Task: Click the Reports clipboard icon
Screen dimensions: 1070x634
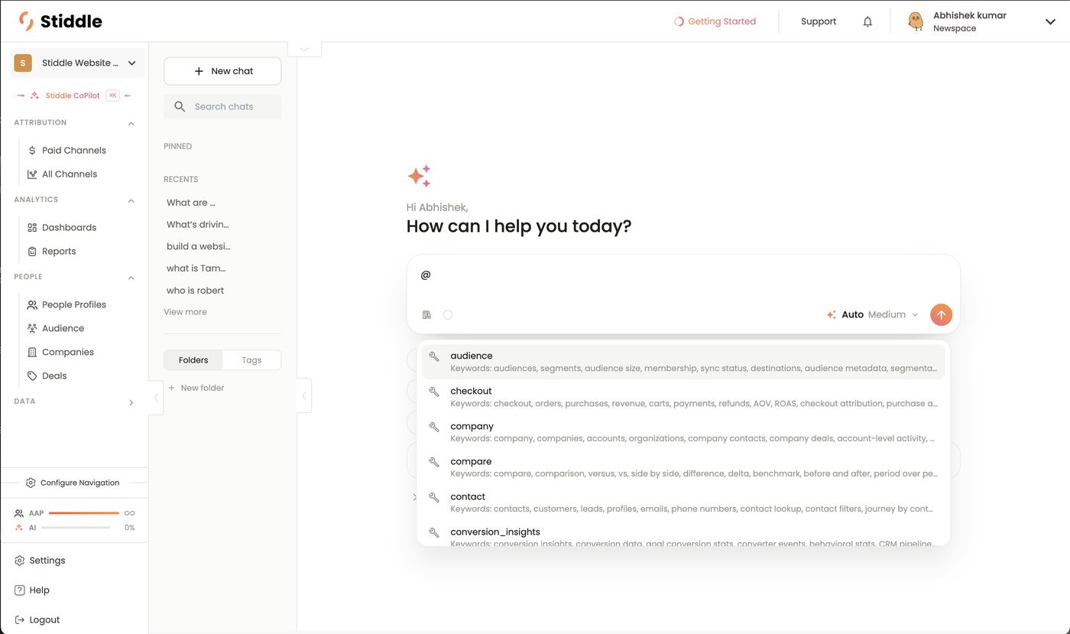Action: click(32, 252)
